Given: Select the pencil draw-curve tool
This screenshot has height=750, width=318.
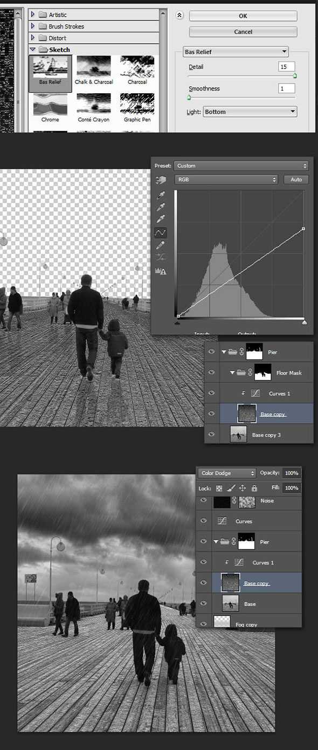Looking at the screenshot, I should pos(160,245).
